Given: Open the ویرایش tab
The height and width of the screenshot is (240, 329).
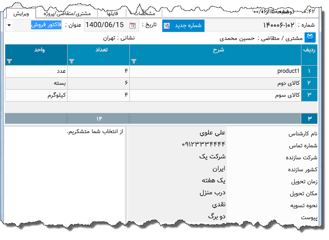Looking at the screenshot, I should 21,14.
